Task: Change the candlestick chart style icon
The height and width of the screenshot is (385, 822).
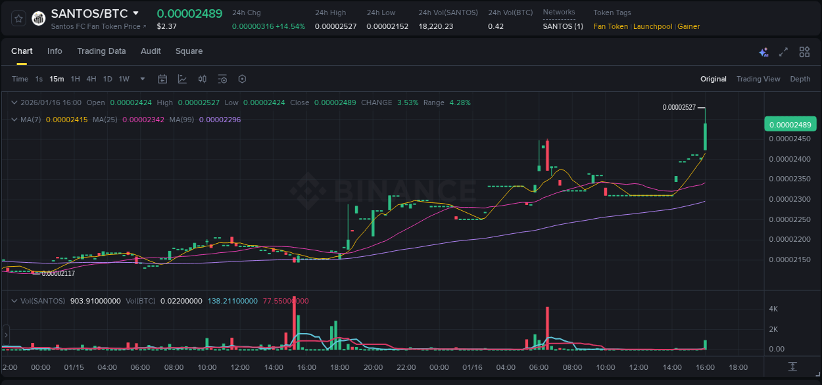Action: click(203, 79)
